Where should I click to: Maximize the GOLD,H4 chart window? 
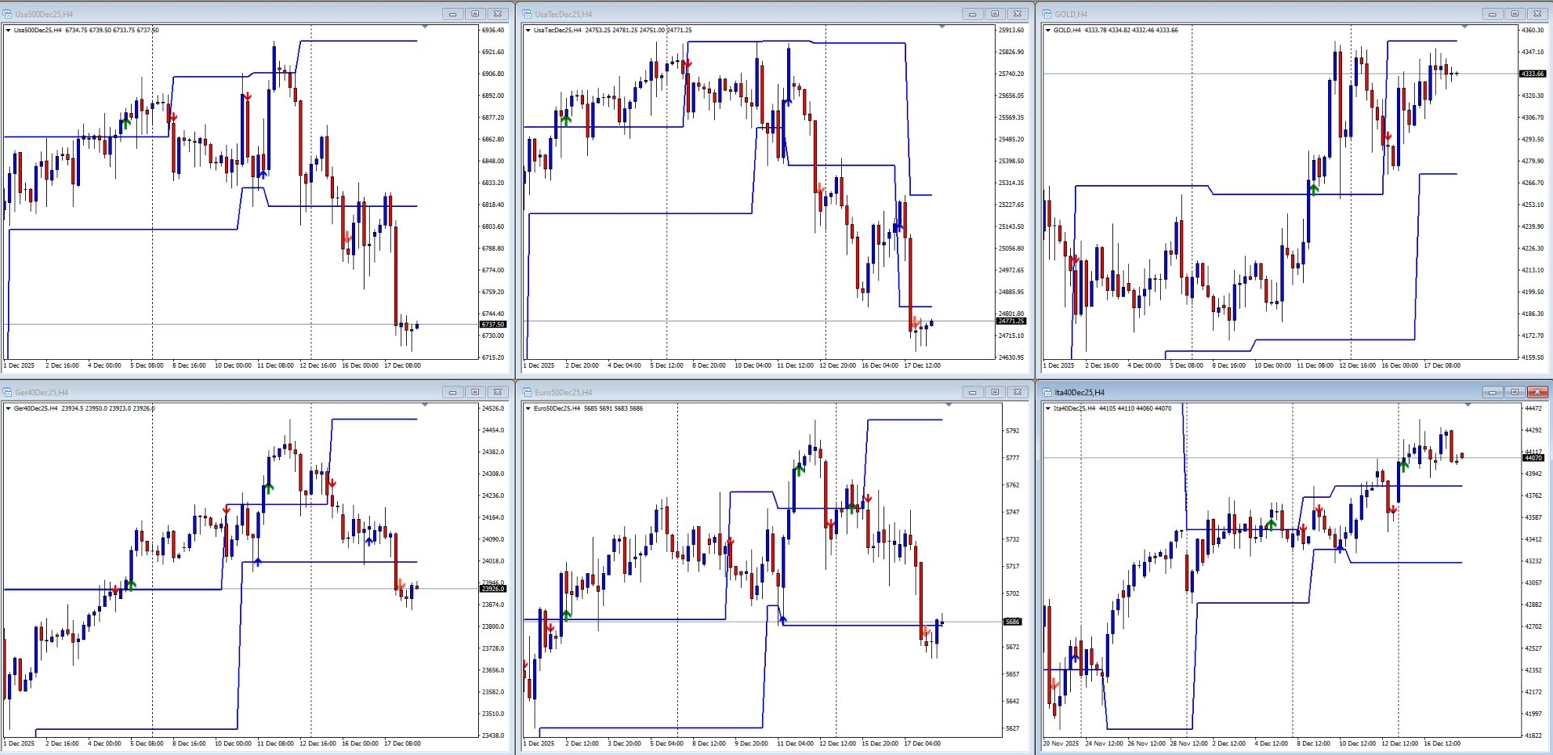click(1514, 14)
